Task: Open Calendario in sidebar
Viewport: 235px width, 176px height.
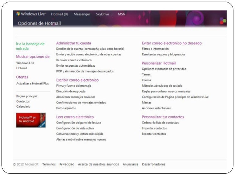Action: (23, 106)
